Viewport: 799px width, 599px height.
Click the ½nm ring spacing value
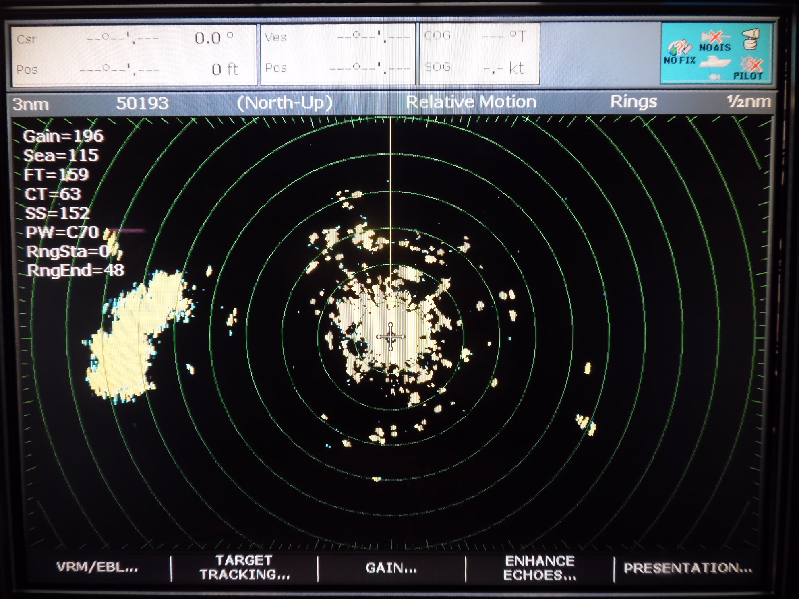coord(749,101)
